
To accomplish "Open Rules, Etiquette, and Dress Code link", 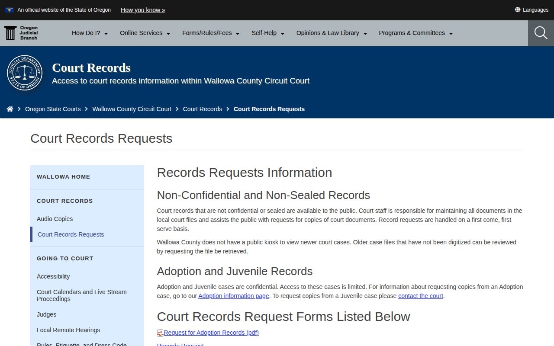I will pos(82,344).
